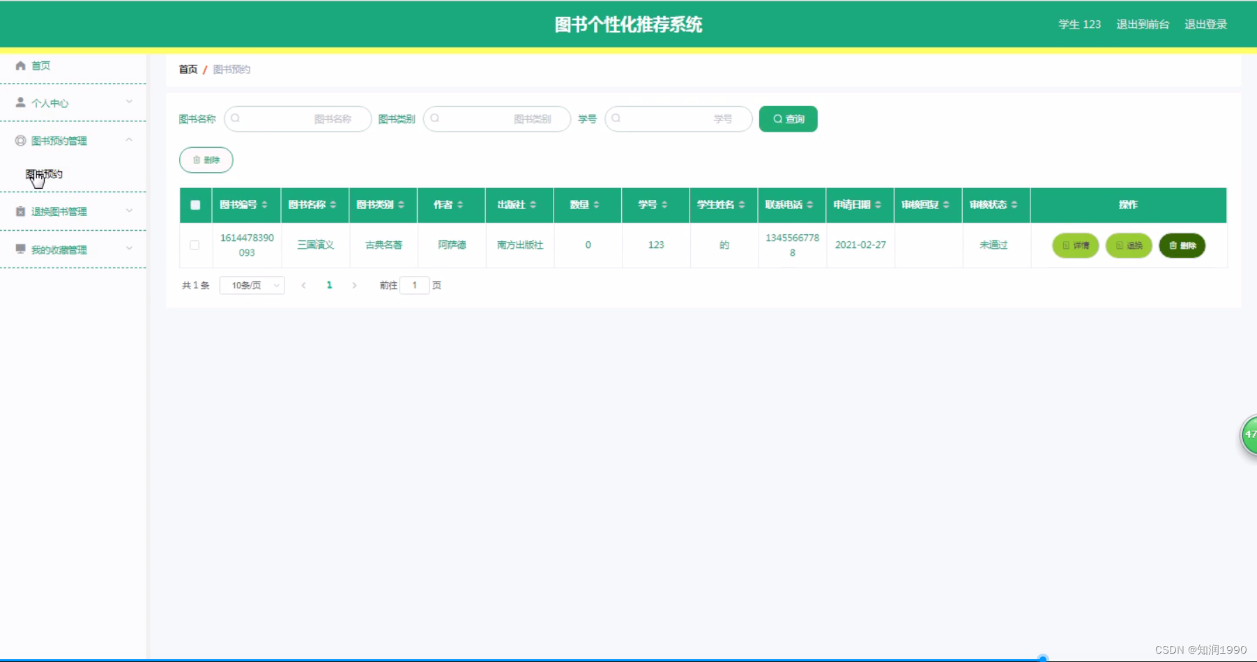Select page number 1 in pagination
Image resolution: width=1257 pixels, height=662 pixels.
tap(329, 285)
